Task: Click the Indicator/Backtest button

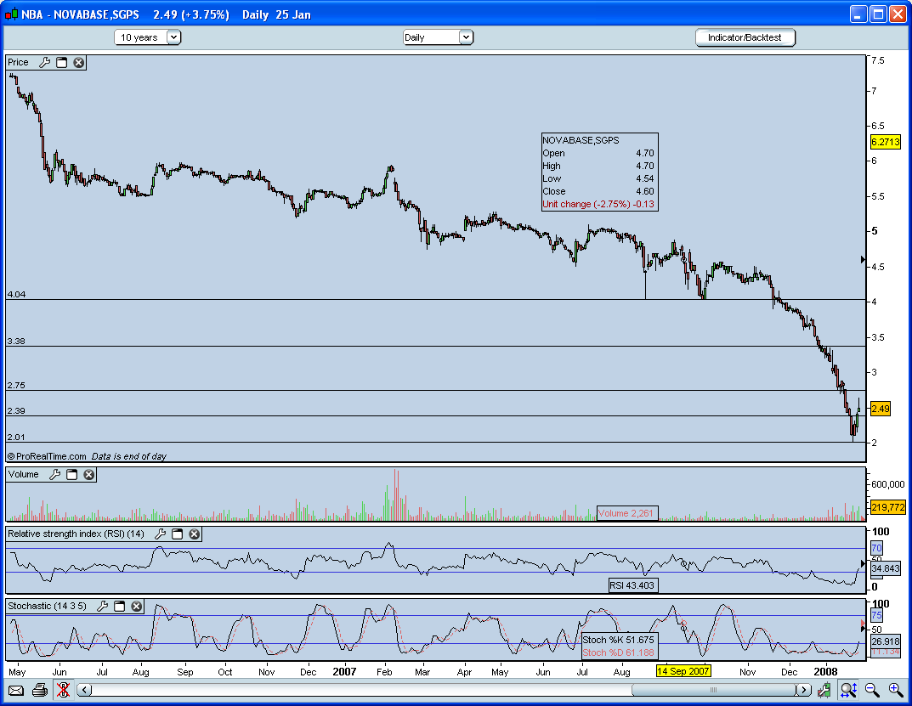Action: click(x=745, y=37)
